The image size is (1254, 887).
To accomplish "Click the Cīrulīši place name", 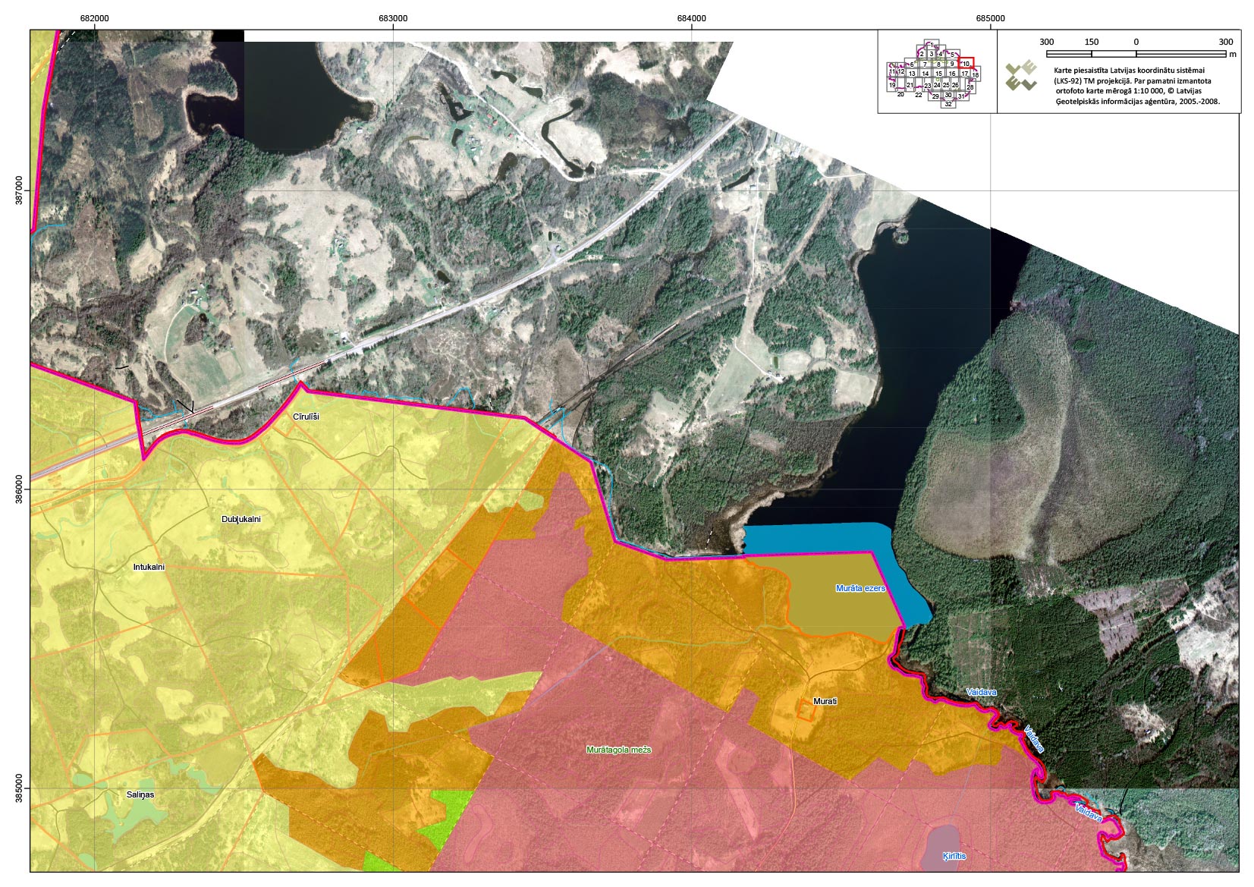I will [x=306, y=417].
